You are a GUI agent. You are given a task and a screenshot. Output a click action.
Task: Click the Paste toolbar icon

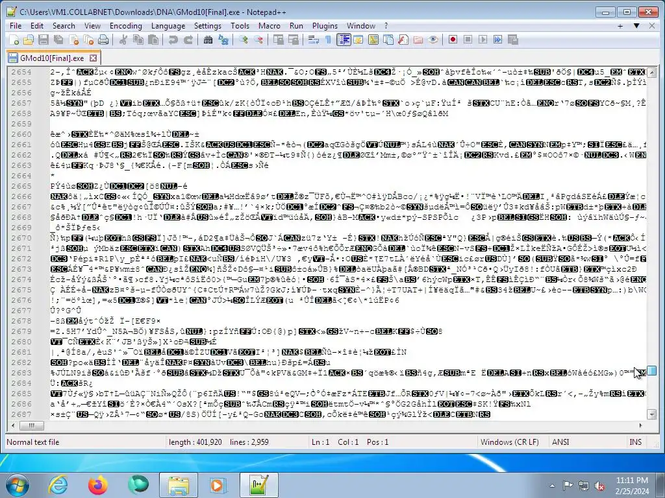153,40
